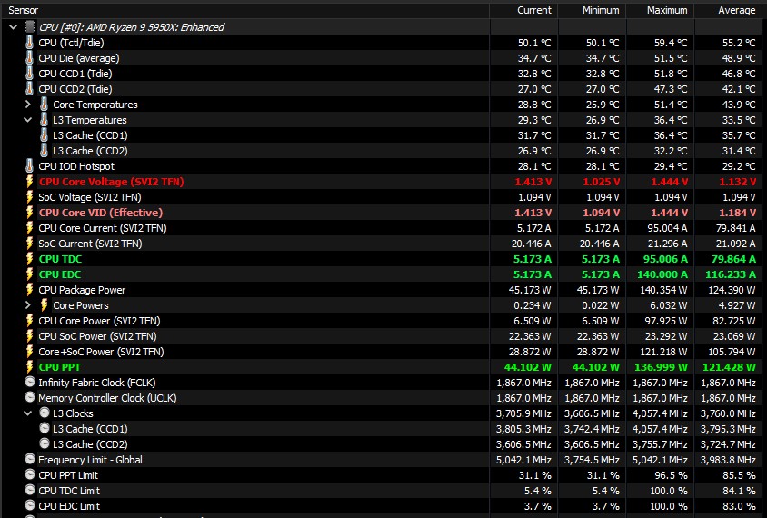The height and width of the screenshot is (518, 767).
Task: Click the clock icon for CPU TDC Limit
Action: 30,490
